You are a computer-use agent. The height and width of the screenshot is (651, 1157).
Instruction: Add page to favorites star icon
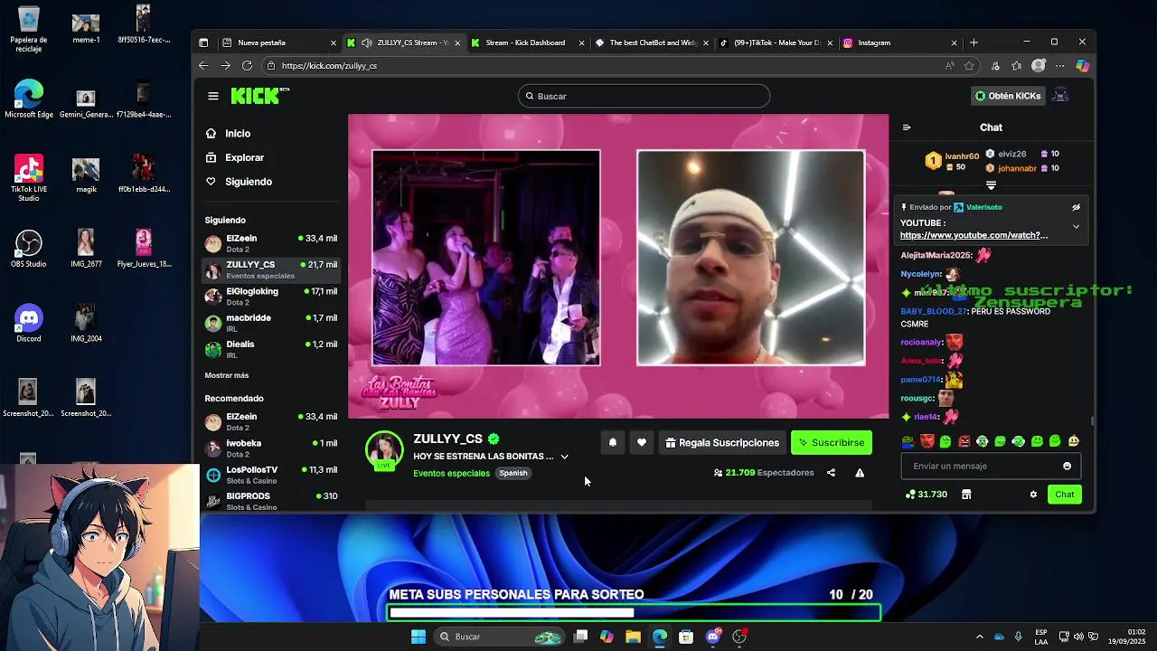[x=969, y=65]
